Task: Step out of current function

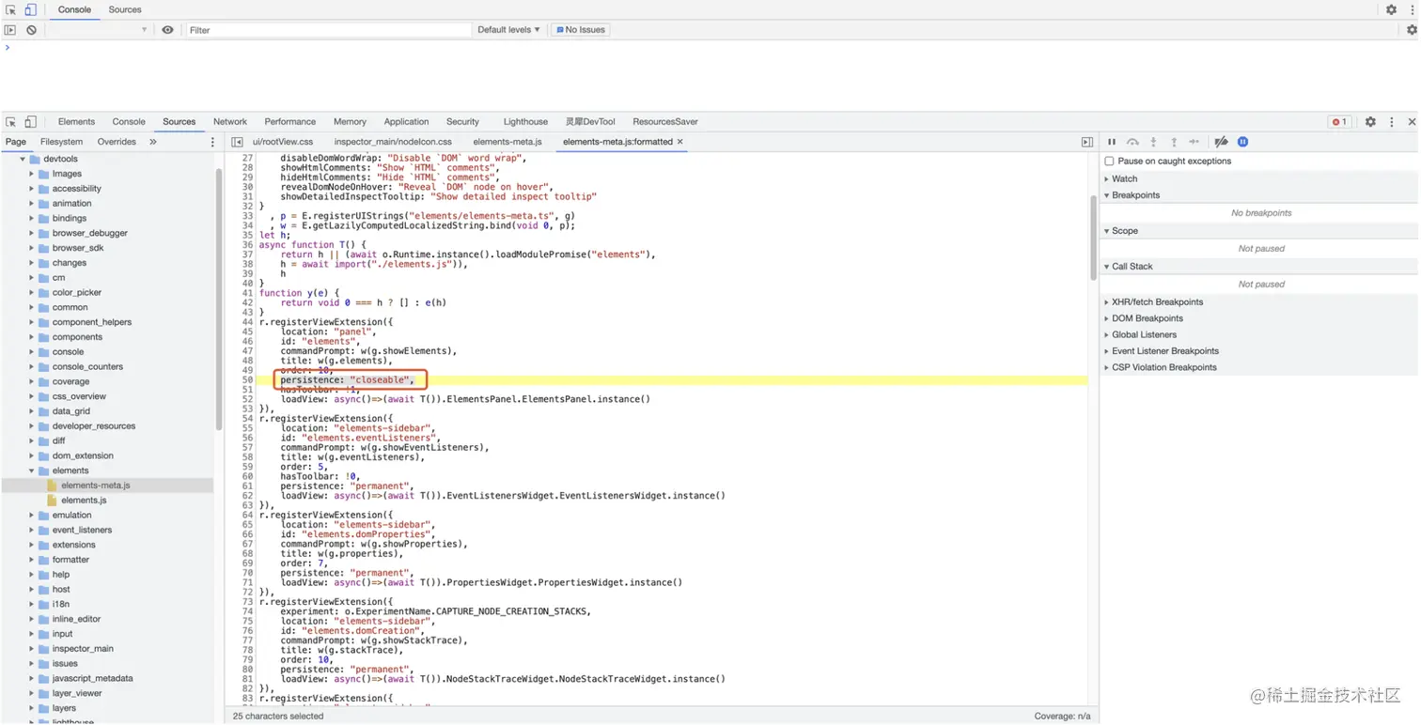Action: [x=1174, y=142]
